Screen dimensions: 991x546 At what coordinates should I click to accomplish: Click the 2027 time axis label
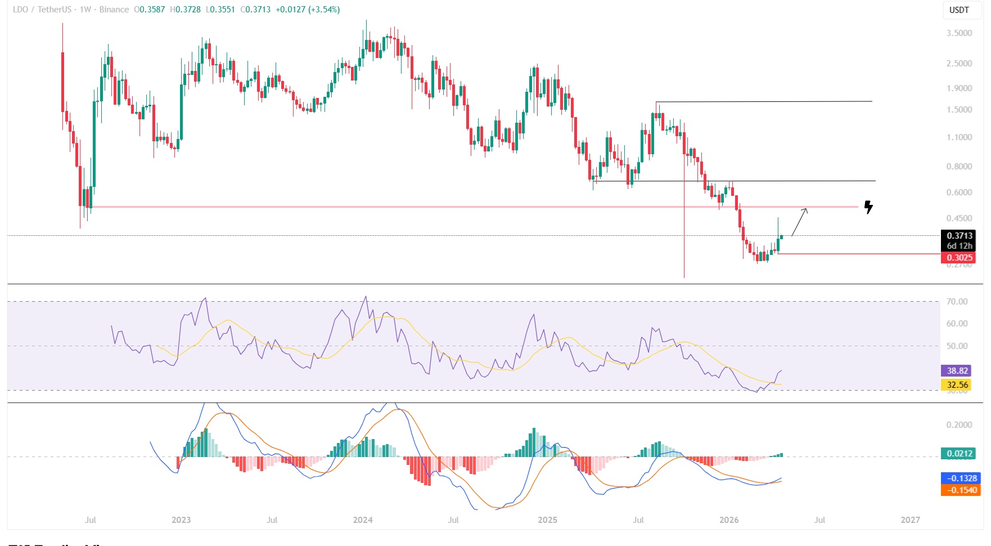[911, 520]
